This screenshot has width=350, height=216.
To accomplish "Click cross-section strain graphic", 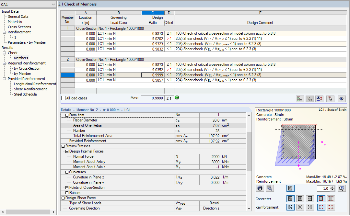I will tap(299, 145).
